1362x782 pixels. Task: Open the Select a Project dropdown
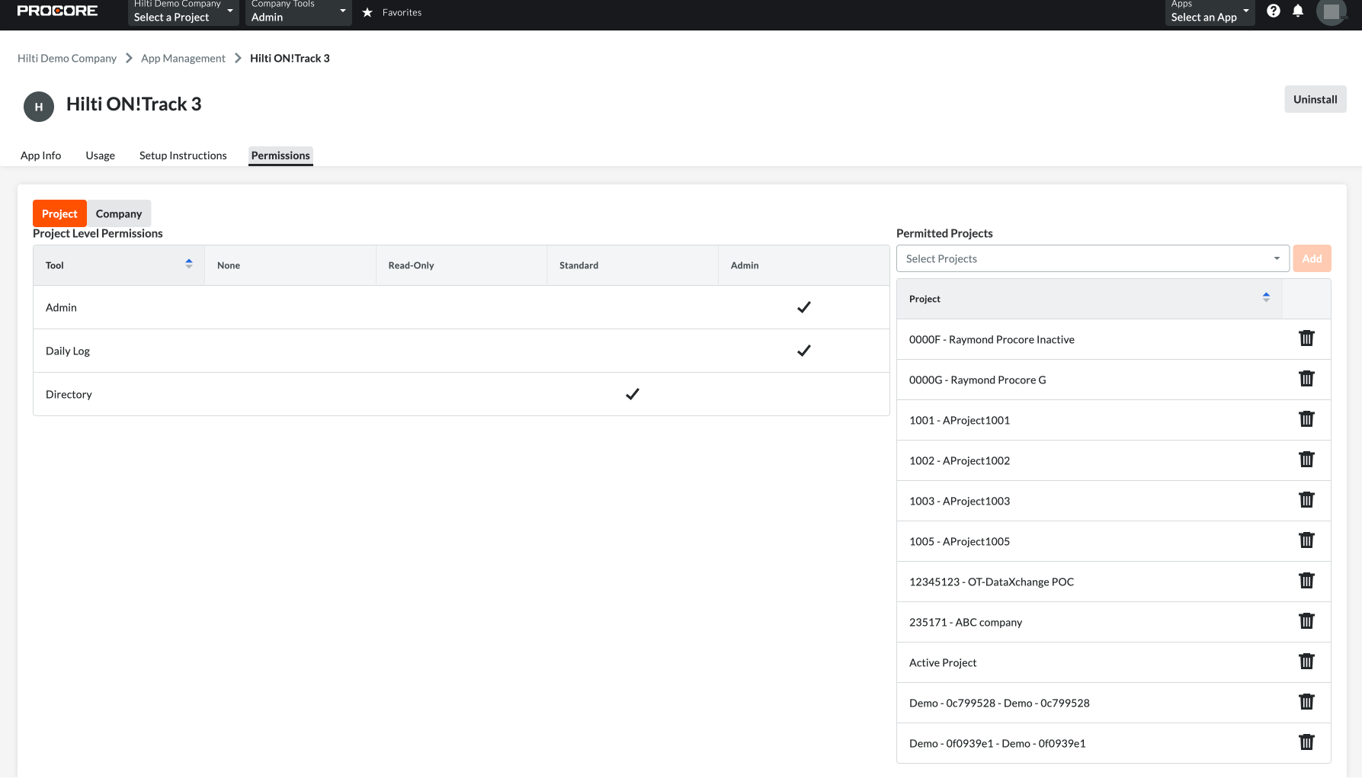183,12
